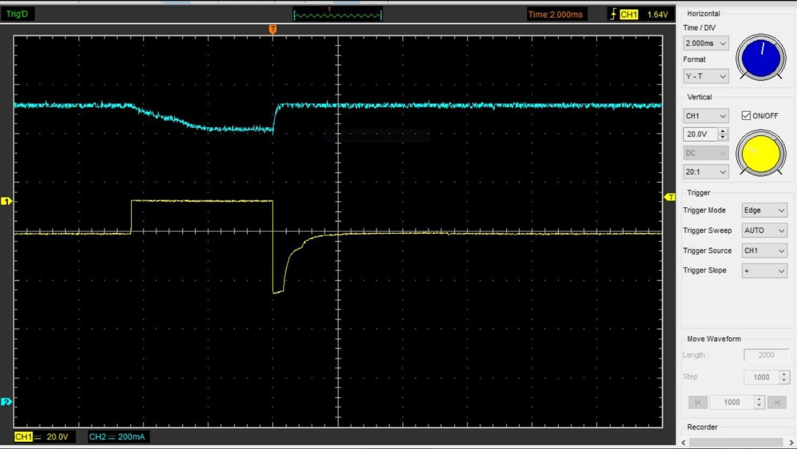The height and width of the screenshot is (449, 797).
Task: Open the Format Y-T dropdown
Action: [705, 76]
